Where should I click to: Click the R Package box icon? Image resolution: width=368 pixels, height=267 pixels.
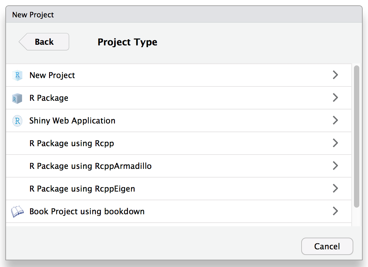coord(17,98)
